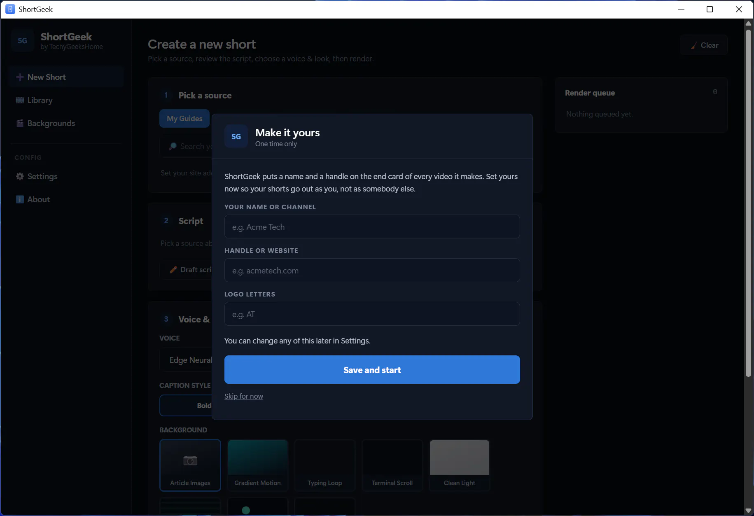Click the SG logo in the dialog header
The width and height of the screenshot is (754, 516).
(x=236, y=136)
